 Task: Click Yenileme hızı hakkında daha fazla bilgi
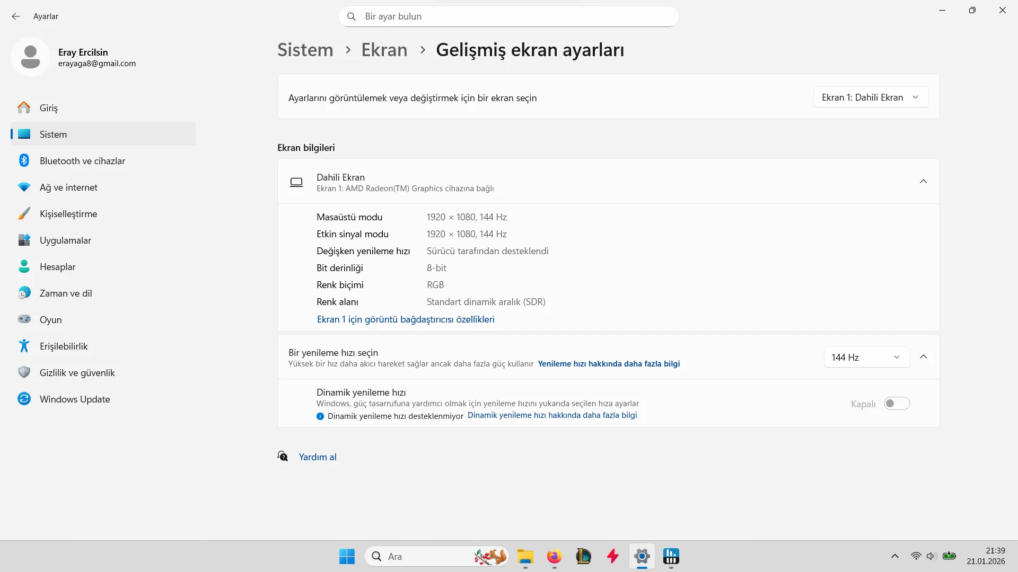click(609, 364)
